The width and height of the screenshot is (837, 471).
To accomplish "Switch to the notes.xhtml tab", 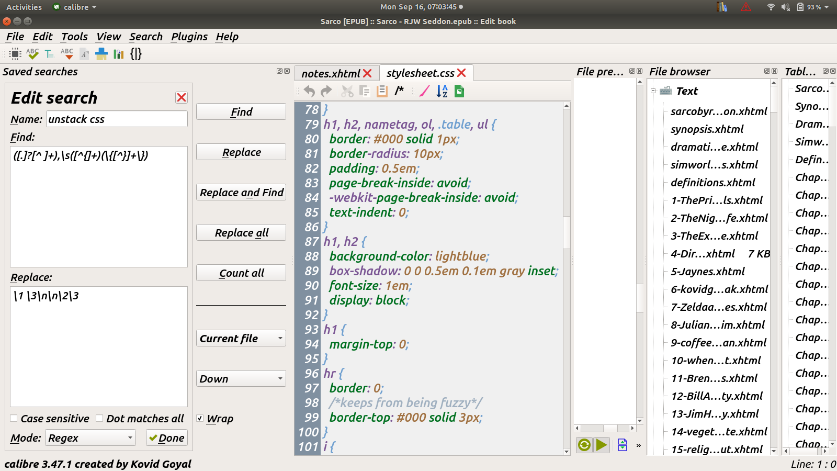I will (x=331, y=73).
